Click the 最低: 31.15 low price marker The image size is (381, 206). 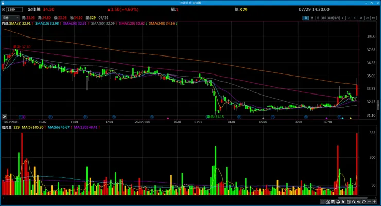[215, 117]
